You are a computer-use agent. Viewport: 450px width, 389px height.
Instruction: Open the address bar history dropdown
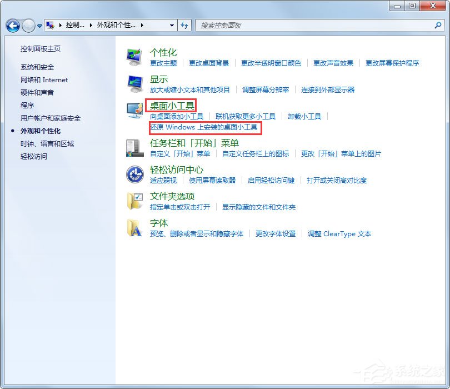[x=172, y=25]
